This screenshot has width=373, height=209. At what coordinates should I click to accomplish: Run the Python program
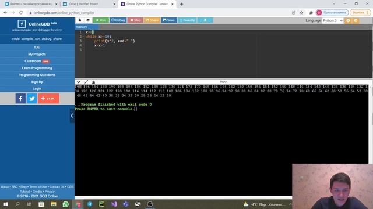tap(101, 20)
